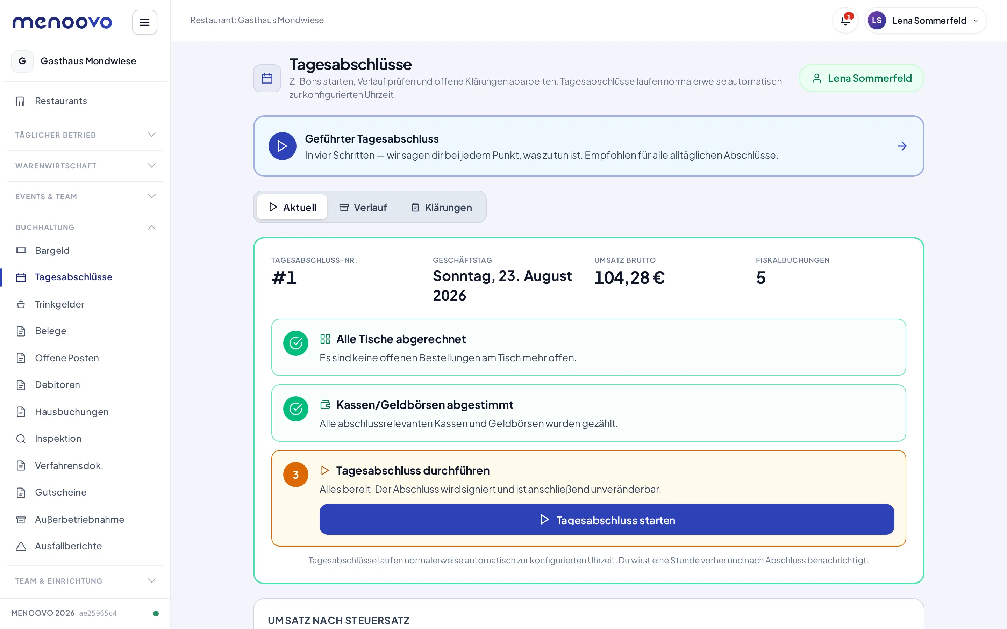Click the Inspektion magnifier icon
Image resolution: width=1007 pixels, height=629 pixels.
[x=21, y=439]
